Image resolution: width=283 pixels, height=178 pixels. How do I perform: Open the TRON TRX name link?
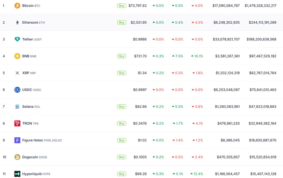[x=30, y=124]
